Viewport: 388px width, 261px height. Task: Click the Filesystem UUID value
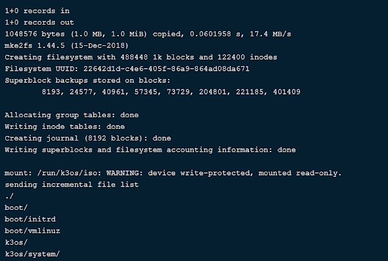coord(166,69)
